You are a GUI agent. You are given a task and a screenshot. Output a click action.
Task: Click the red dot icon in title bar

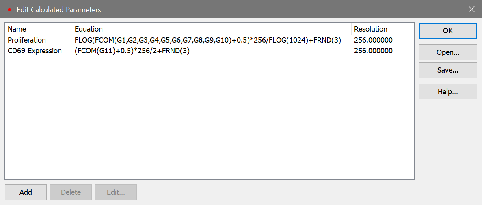9,9
